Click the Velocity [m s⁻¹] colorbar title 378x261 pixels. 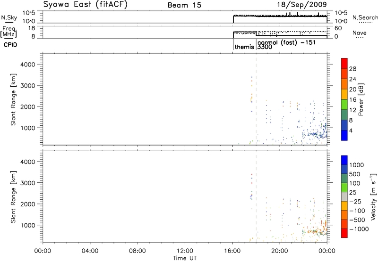pos(373,196)
